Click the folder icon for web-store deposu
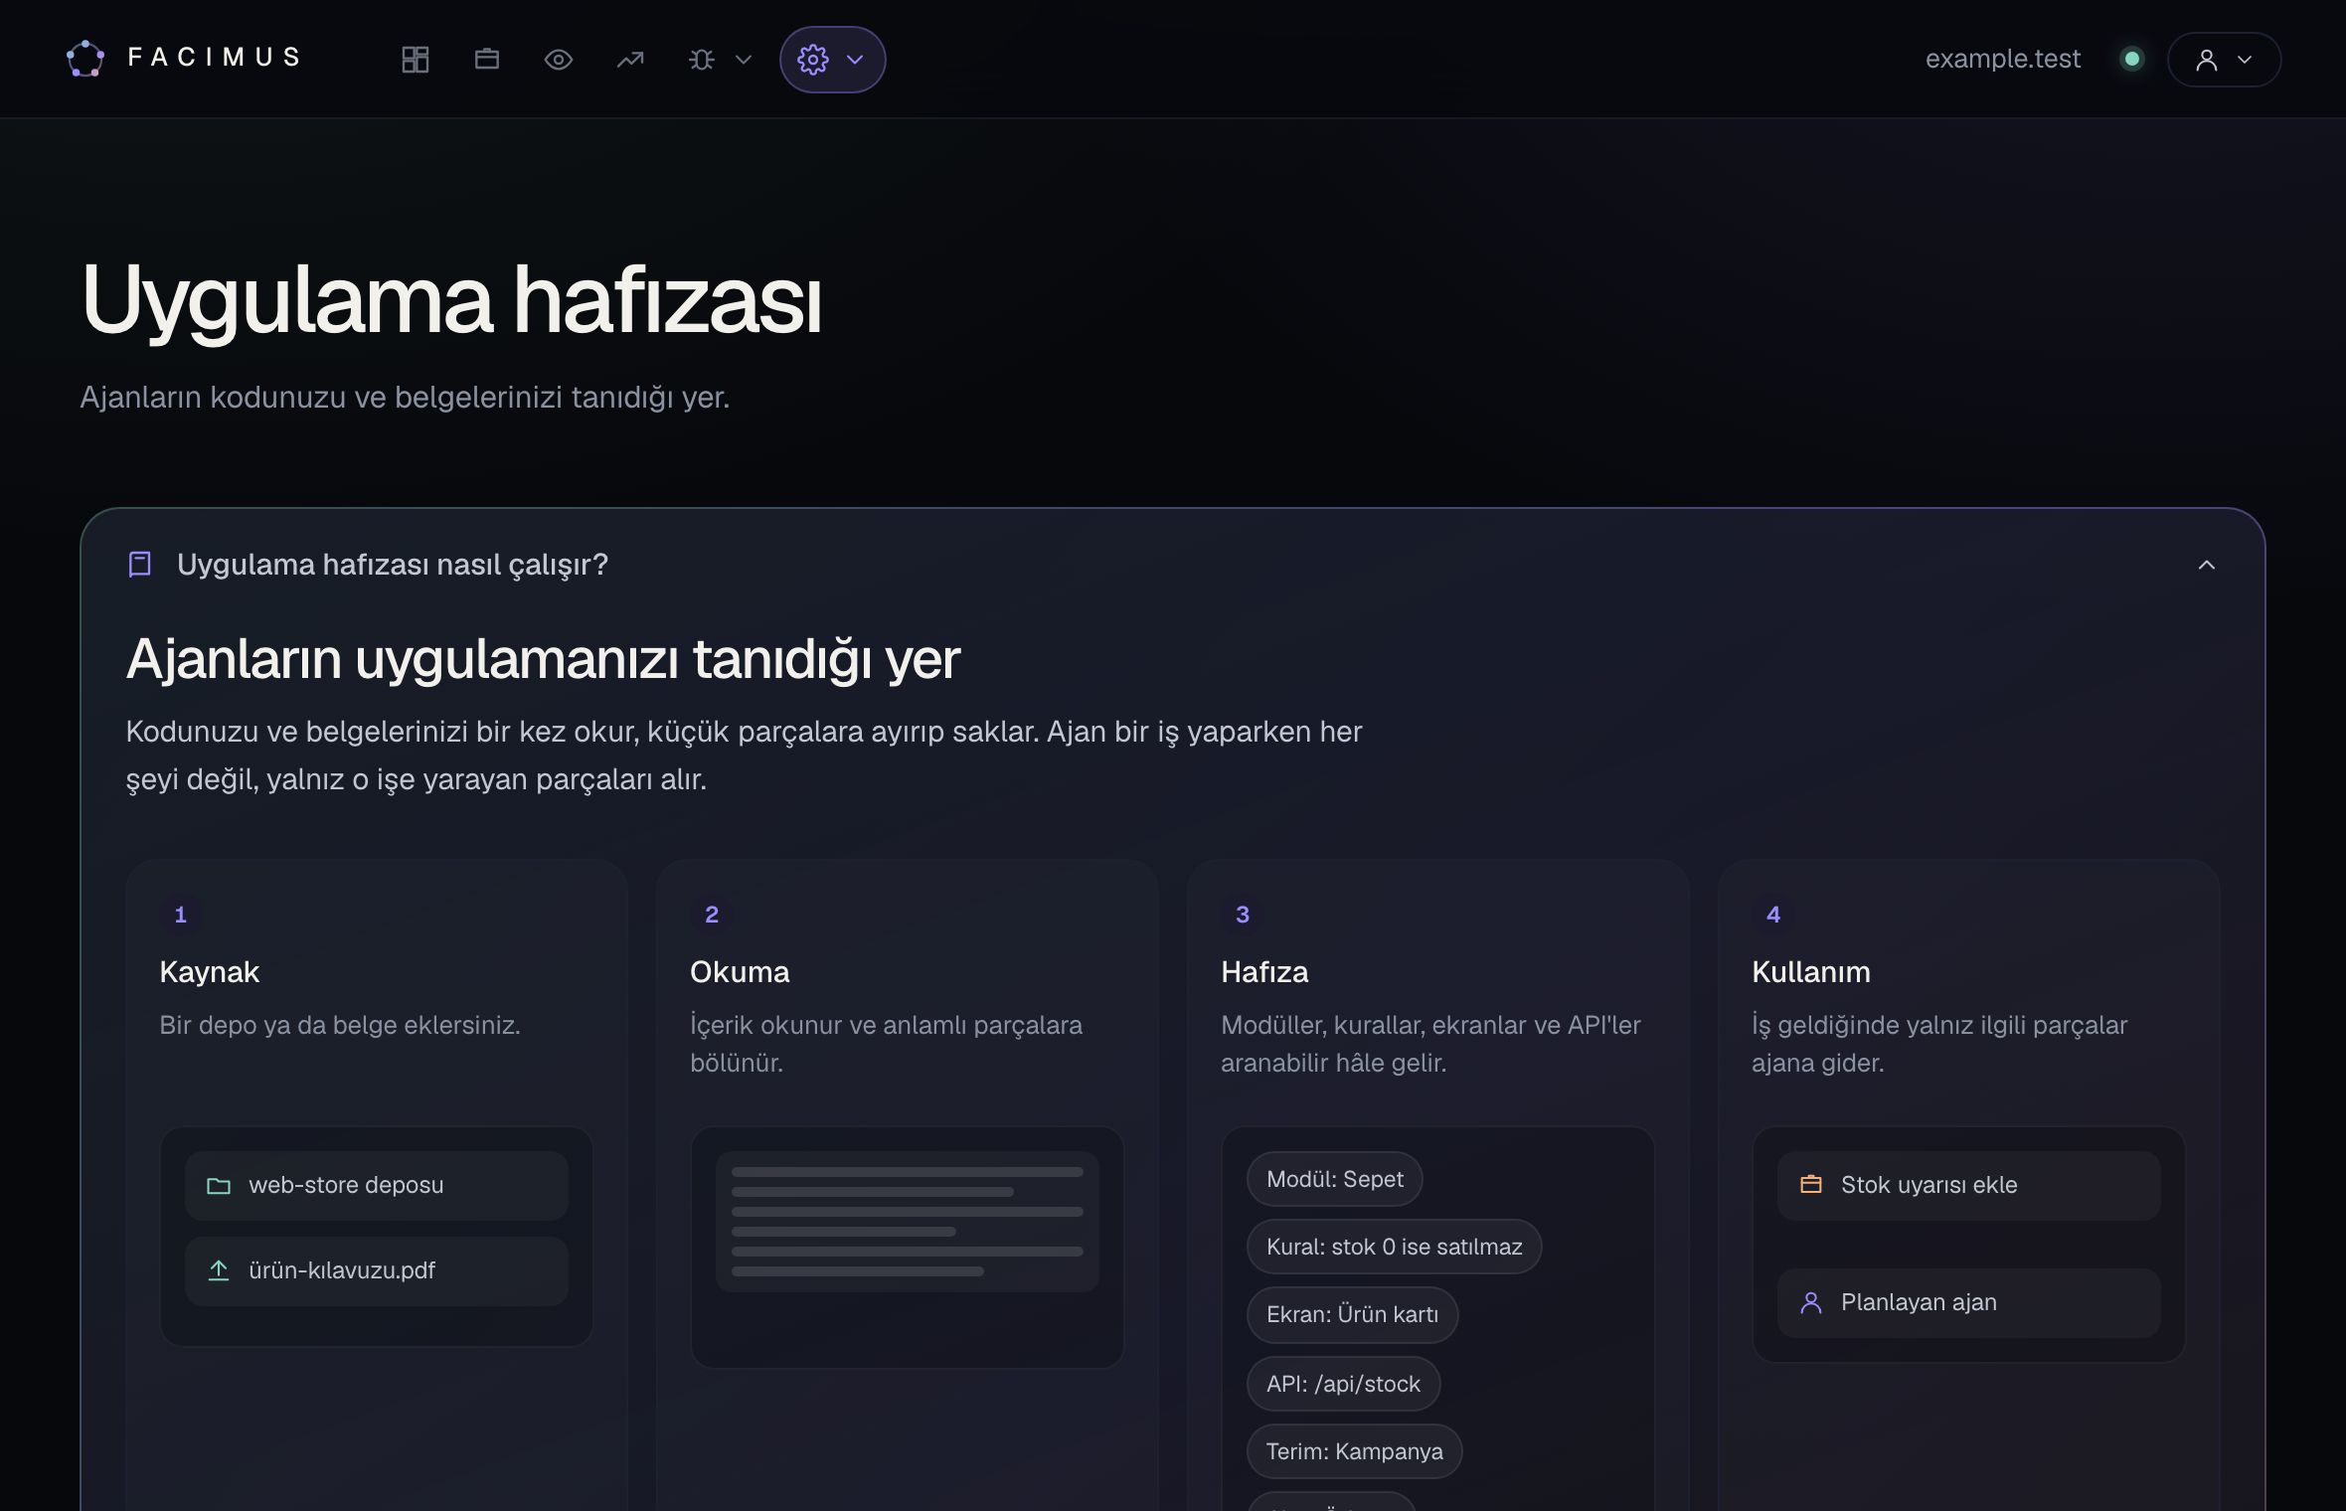2346x1511 pixels. (219, 1186)
